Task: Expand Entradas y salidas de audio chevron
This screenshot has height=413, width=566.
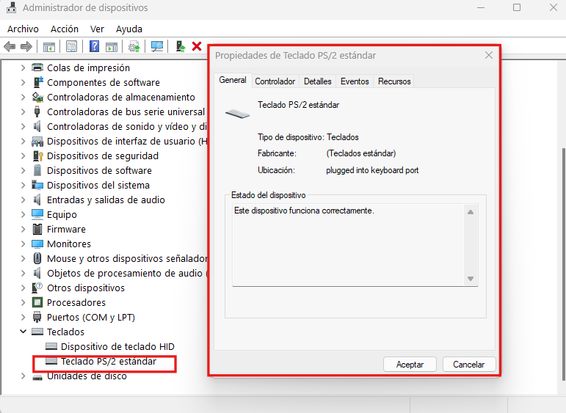Action: 23,200
